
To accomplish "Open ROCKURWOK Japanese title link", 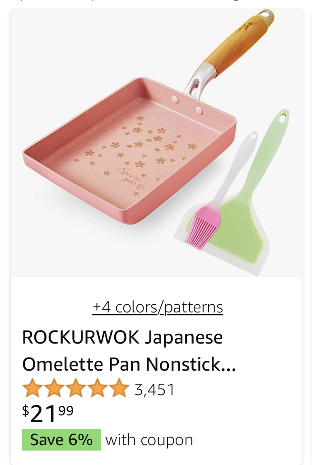I will (x=122, y=338).
